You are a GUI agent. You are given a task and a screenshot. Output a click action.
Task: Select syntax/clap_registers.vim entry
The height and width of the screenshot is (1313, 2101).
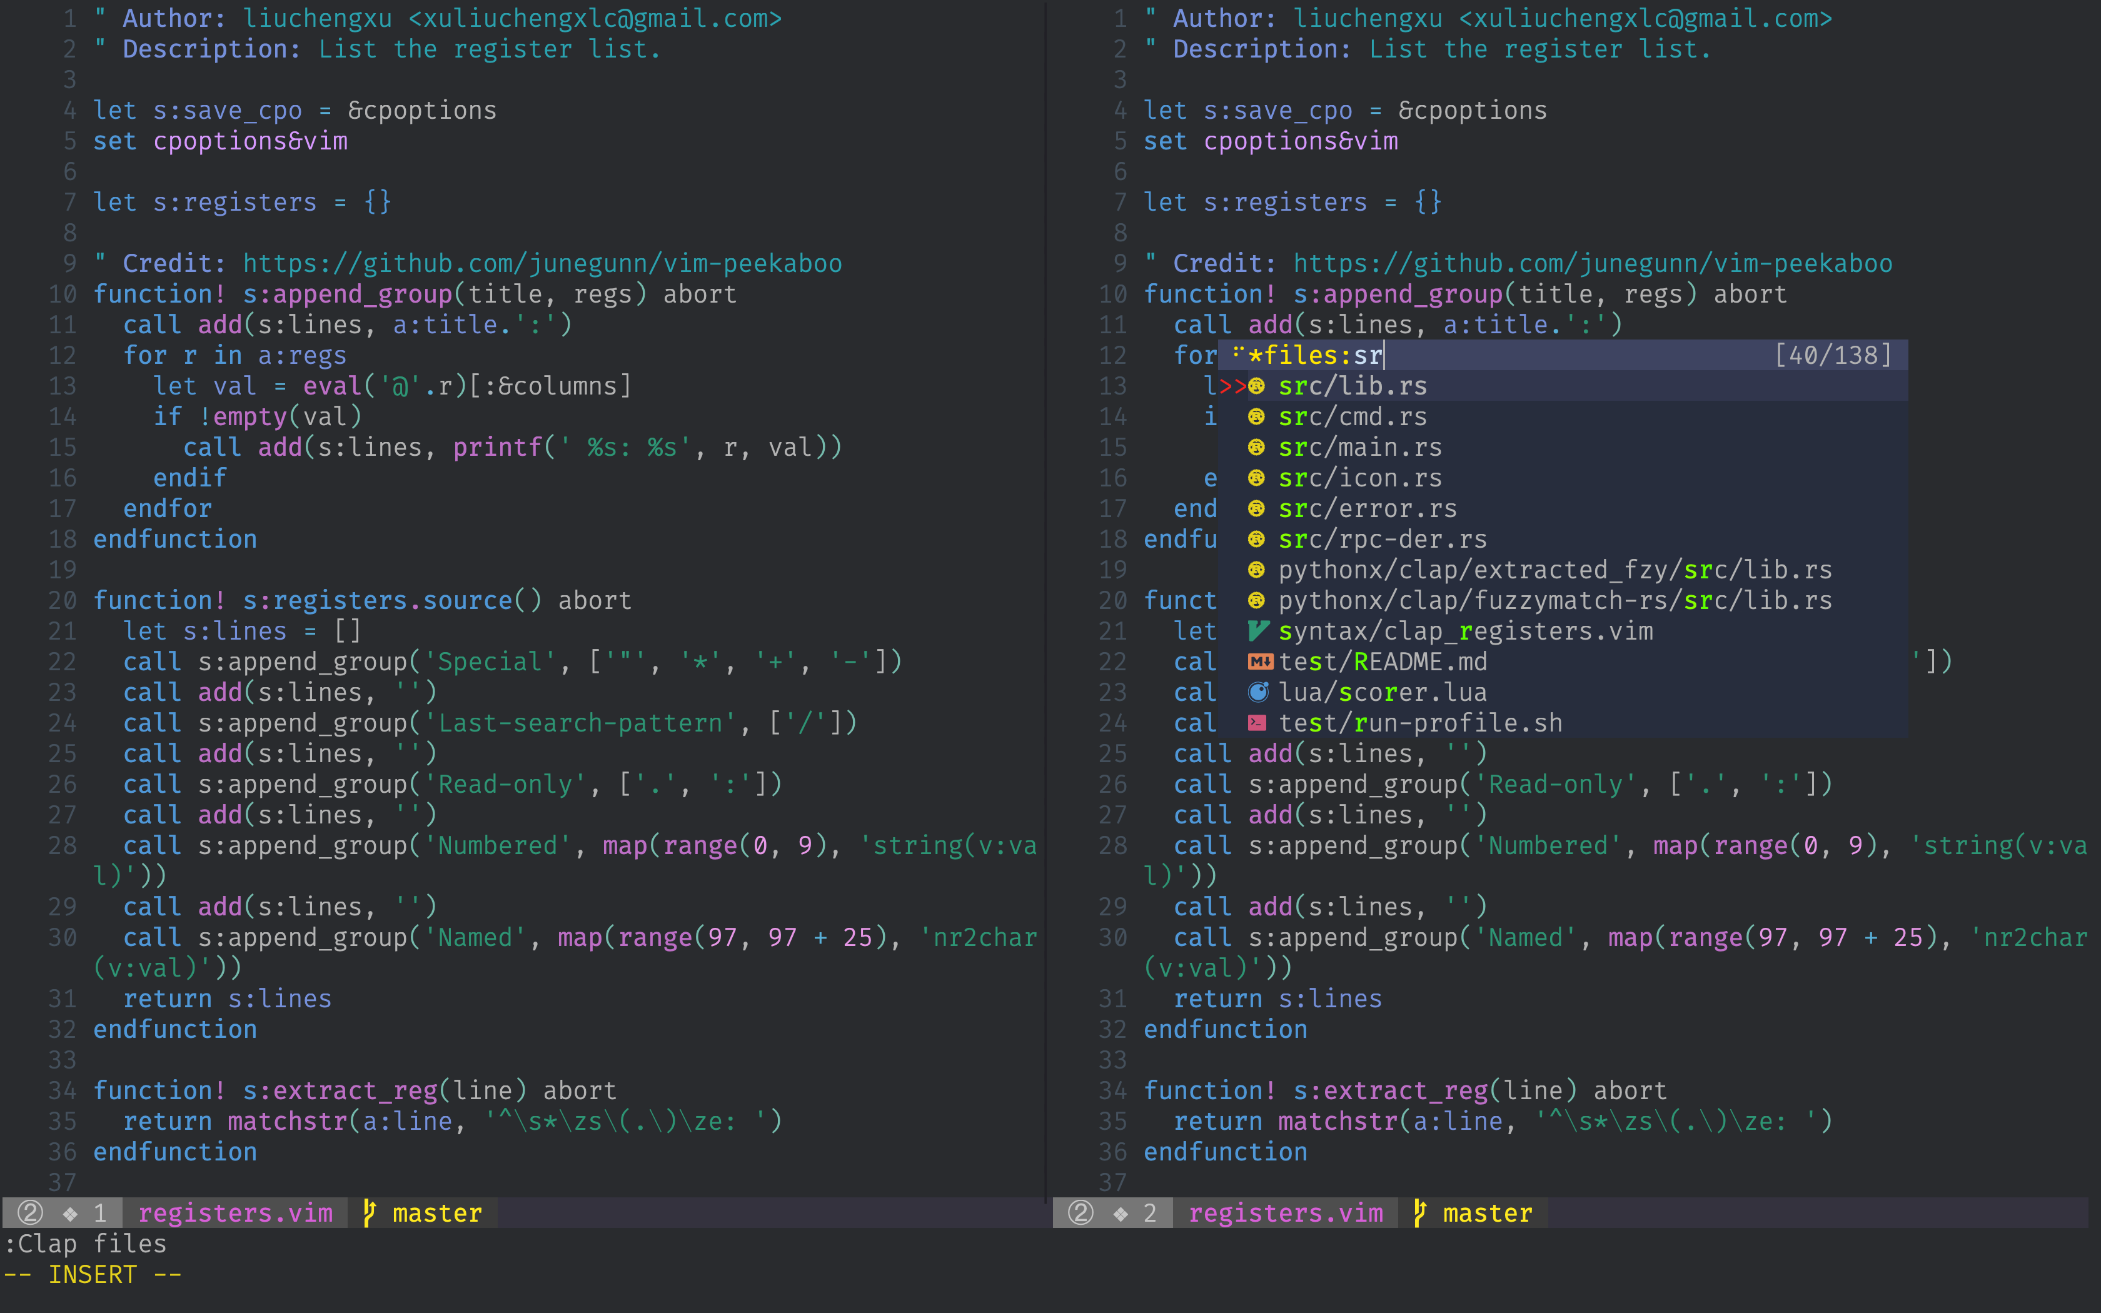[x=1563, y=631]
